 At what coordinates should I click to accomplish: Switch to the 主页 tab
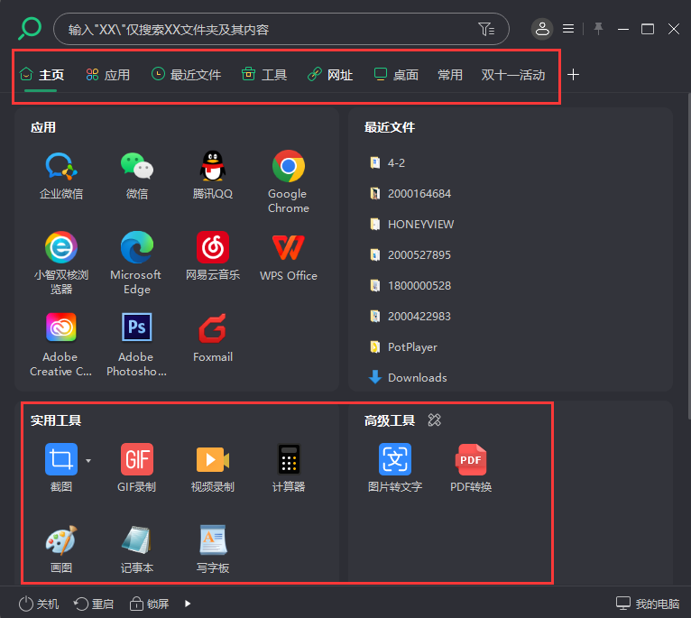42,75
